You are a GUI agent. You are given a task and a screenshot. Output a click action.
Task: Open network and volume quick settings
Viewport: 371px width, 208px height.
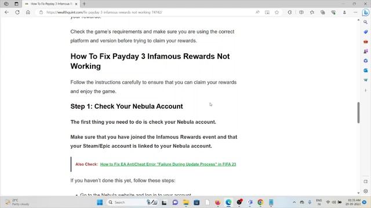coord(334,202)
